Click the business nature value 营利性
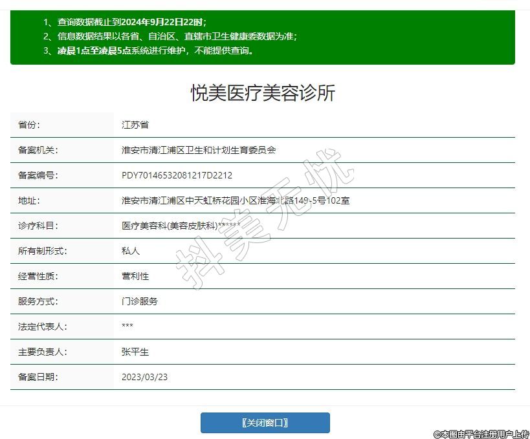Image resolution: width=530 pixels, height=439 pixels. 135,276
